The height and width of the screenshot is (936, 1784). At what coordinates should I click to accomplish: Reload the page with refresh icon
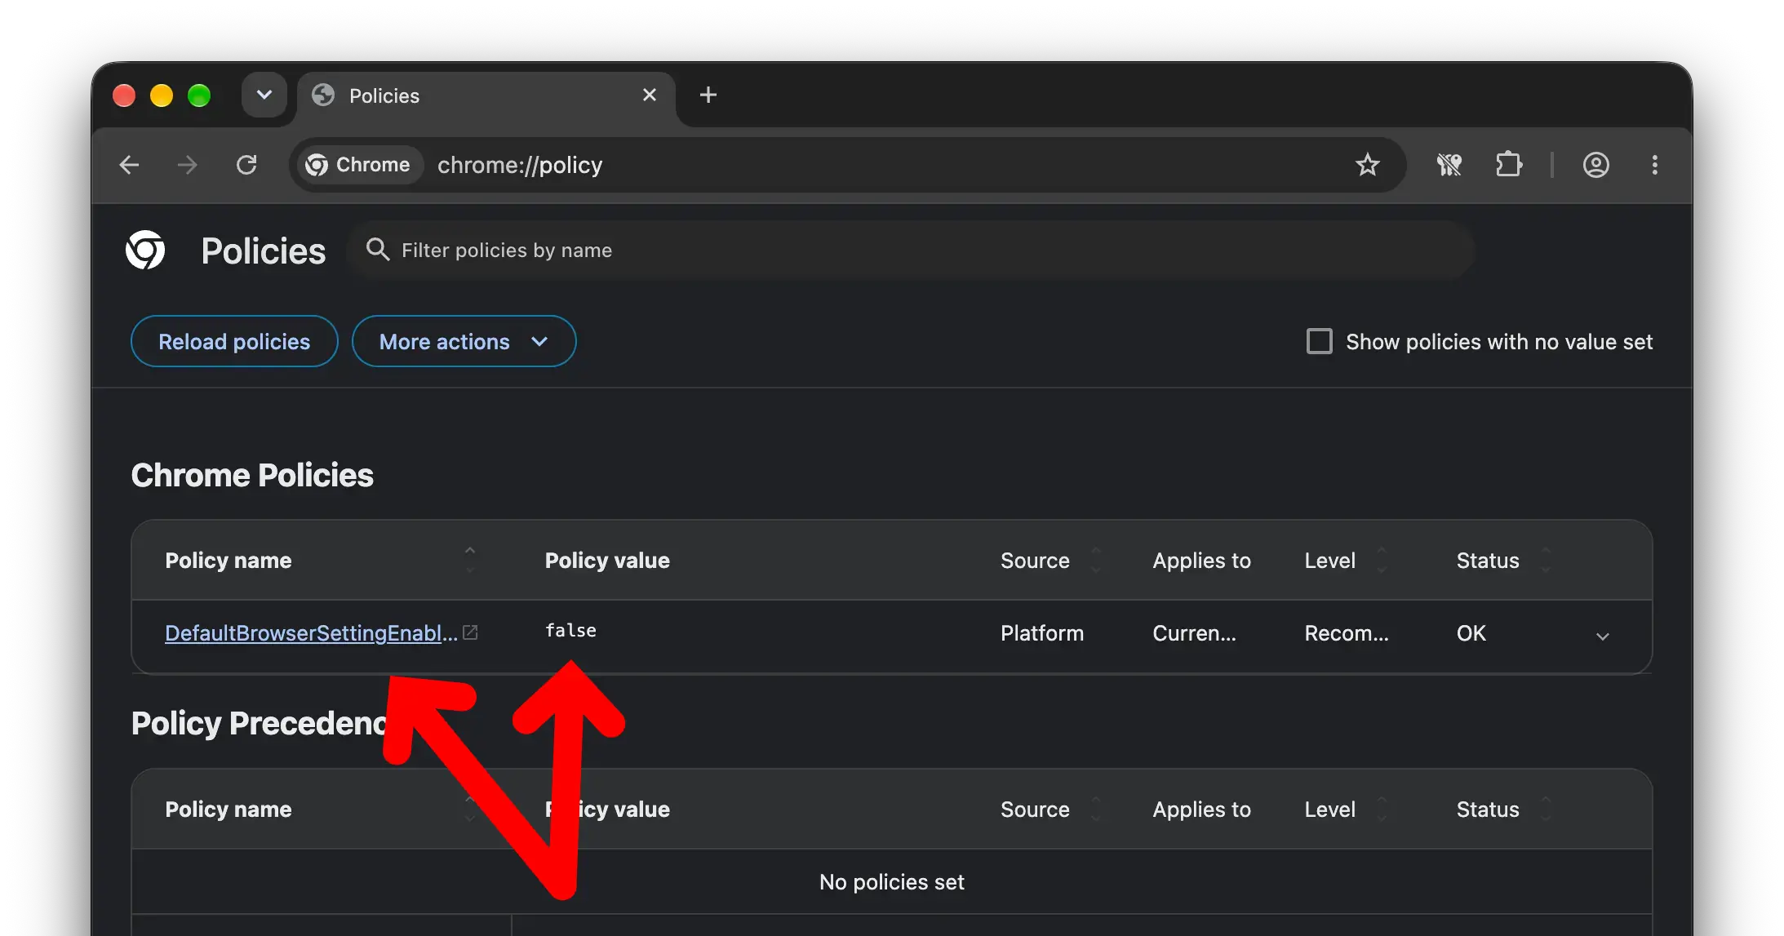click(246, 165)
